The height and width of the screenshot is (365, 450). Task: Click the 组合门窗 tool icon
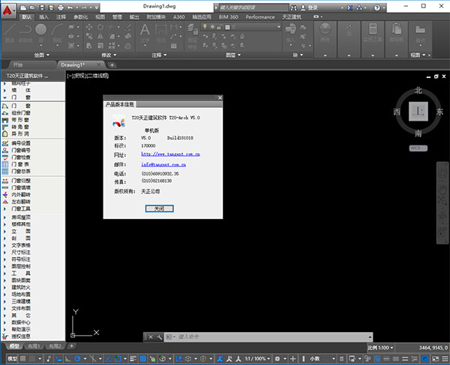coord(5,112)
